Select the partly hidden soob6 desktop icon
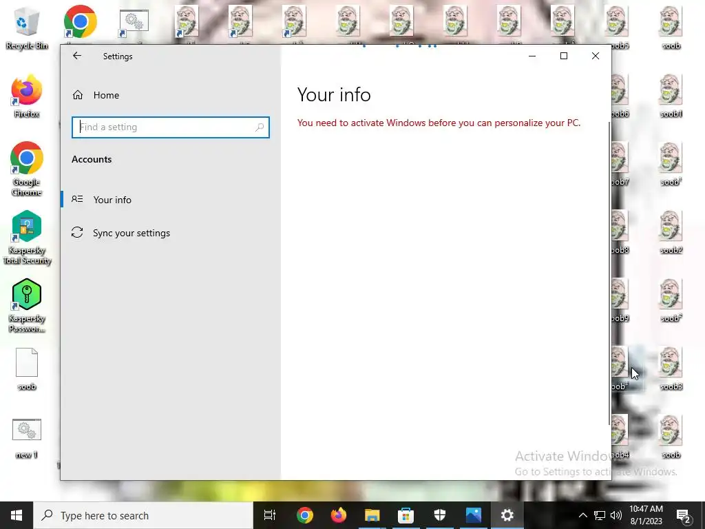The height and width of the screenshot is (529, 705). tap(620, 96)
